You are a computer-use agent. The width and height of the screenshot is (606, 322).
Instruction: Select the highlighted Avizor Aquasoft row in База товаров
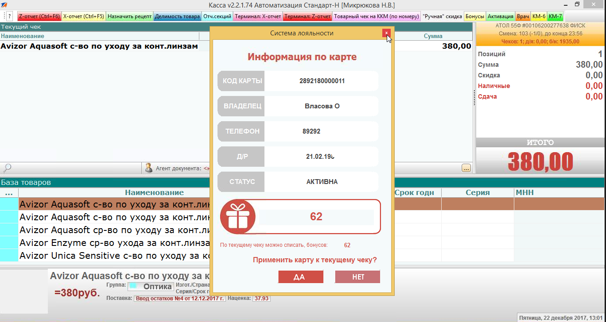click(302, 204)
